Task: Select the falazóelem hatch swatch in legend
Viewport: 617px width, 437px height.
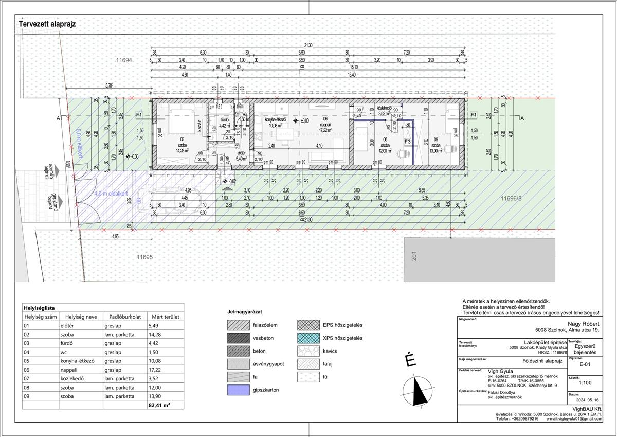Action: [x=237, y=325]
